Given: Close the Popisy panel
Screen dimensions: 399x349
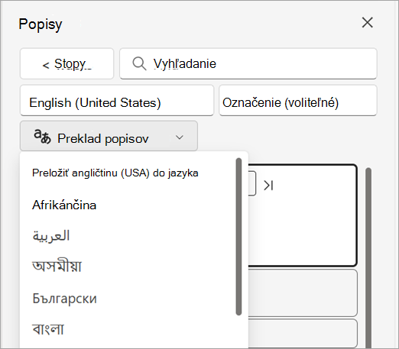Looking at the screenshot, I should [x=367, y=23].
